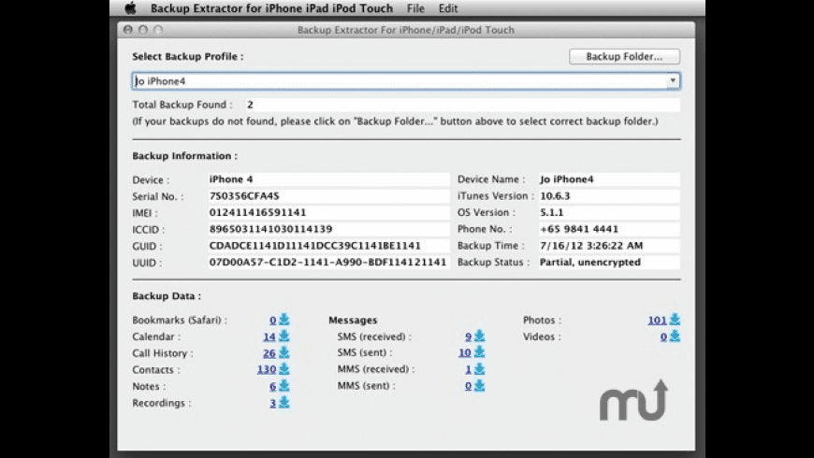Click the Backup Information heading

point(185,155)
